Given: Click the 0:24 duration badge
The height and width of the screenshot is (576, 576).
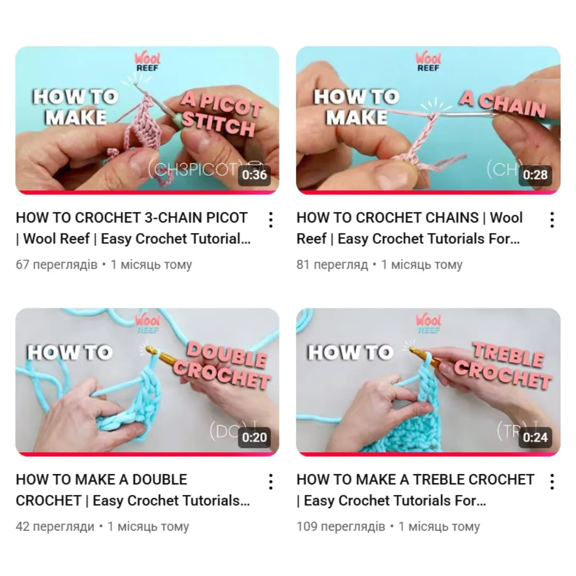Looking at the screenshot, I should 535,437.
